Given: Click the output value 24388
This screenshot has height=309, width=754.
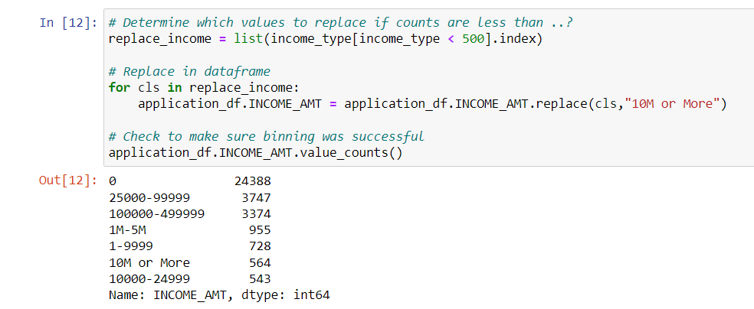Looking at the screenshot, I should 253,181.
